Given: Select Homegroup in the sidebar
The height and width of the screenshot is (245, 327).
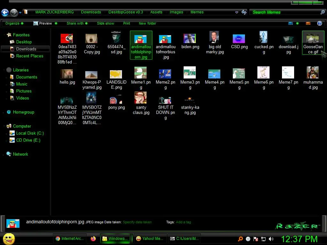Looking at the screenshot, I should [23, 112].
